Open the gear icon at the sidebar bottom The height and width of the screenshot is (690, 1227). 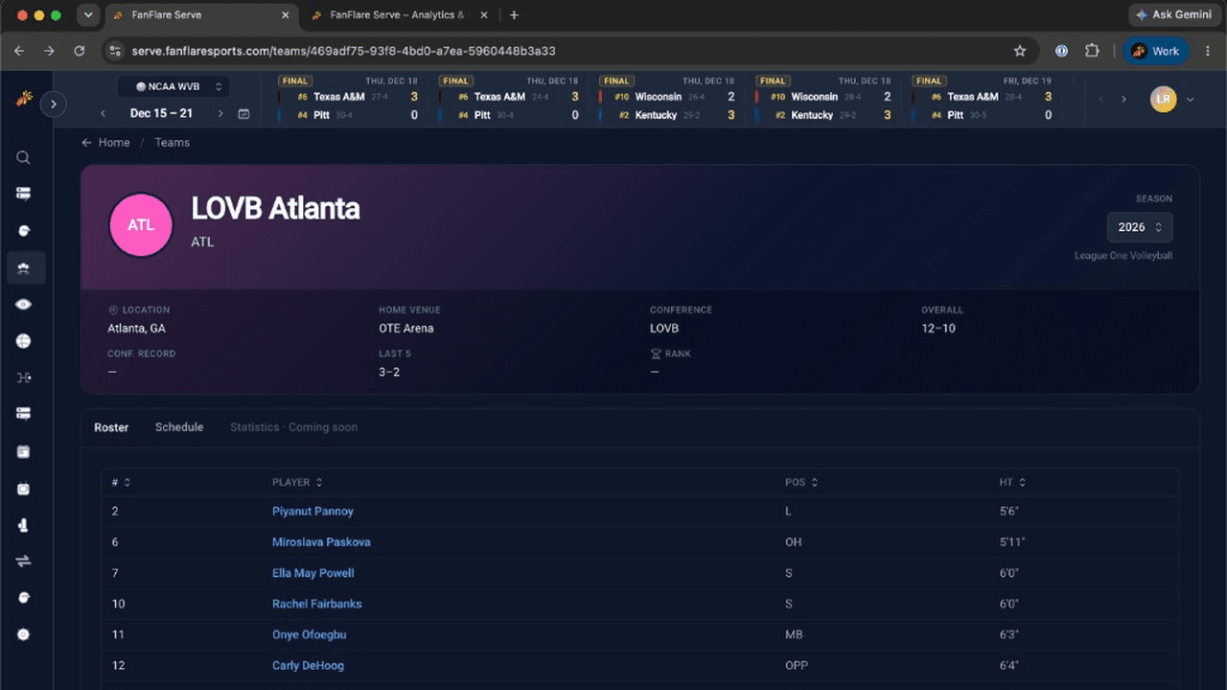point(24,634)
